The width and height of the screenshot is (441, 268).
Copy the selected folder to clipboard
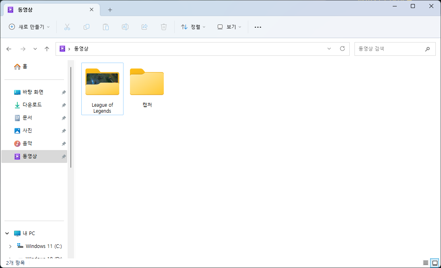[86, 27]
